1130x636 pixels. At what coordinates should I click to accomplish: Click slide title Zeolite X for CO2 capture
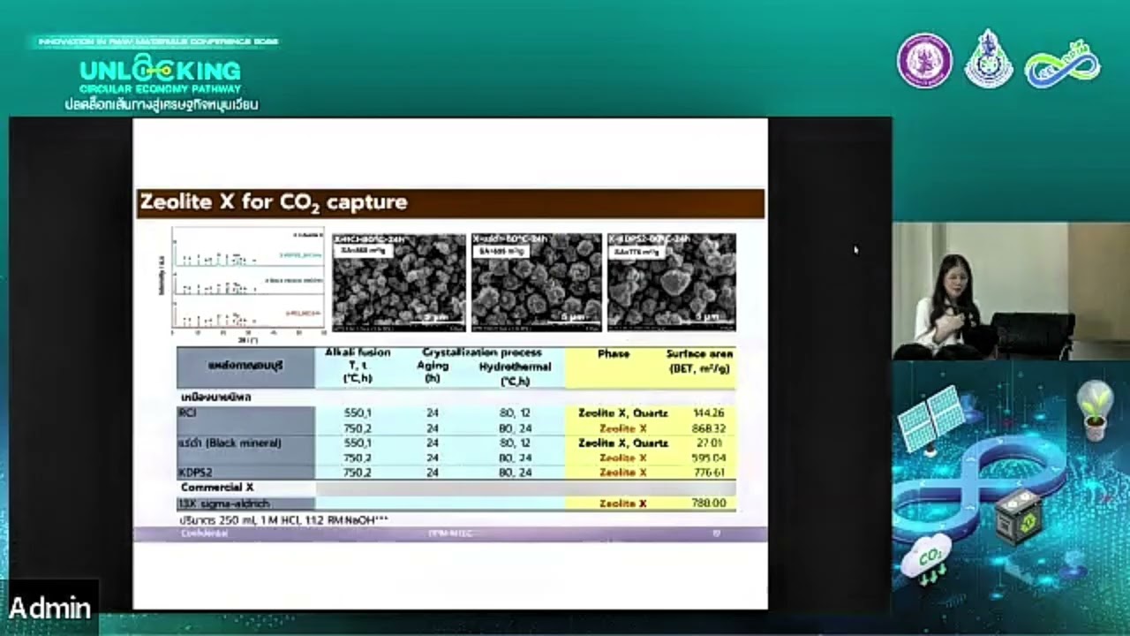[x=274, y=202]
